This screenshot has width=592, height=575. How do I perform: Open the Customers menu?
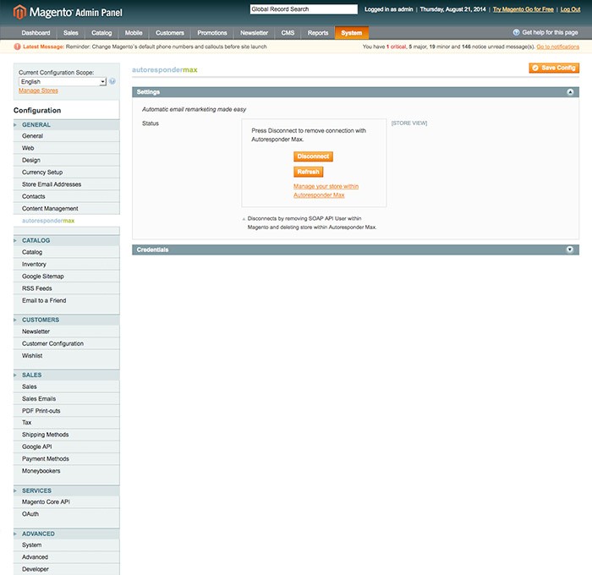[170, 33]
